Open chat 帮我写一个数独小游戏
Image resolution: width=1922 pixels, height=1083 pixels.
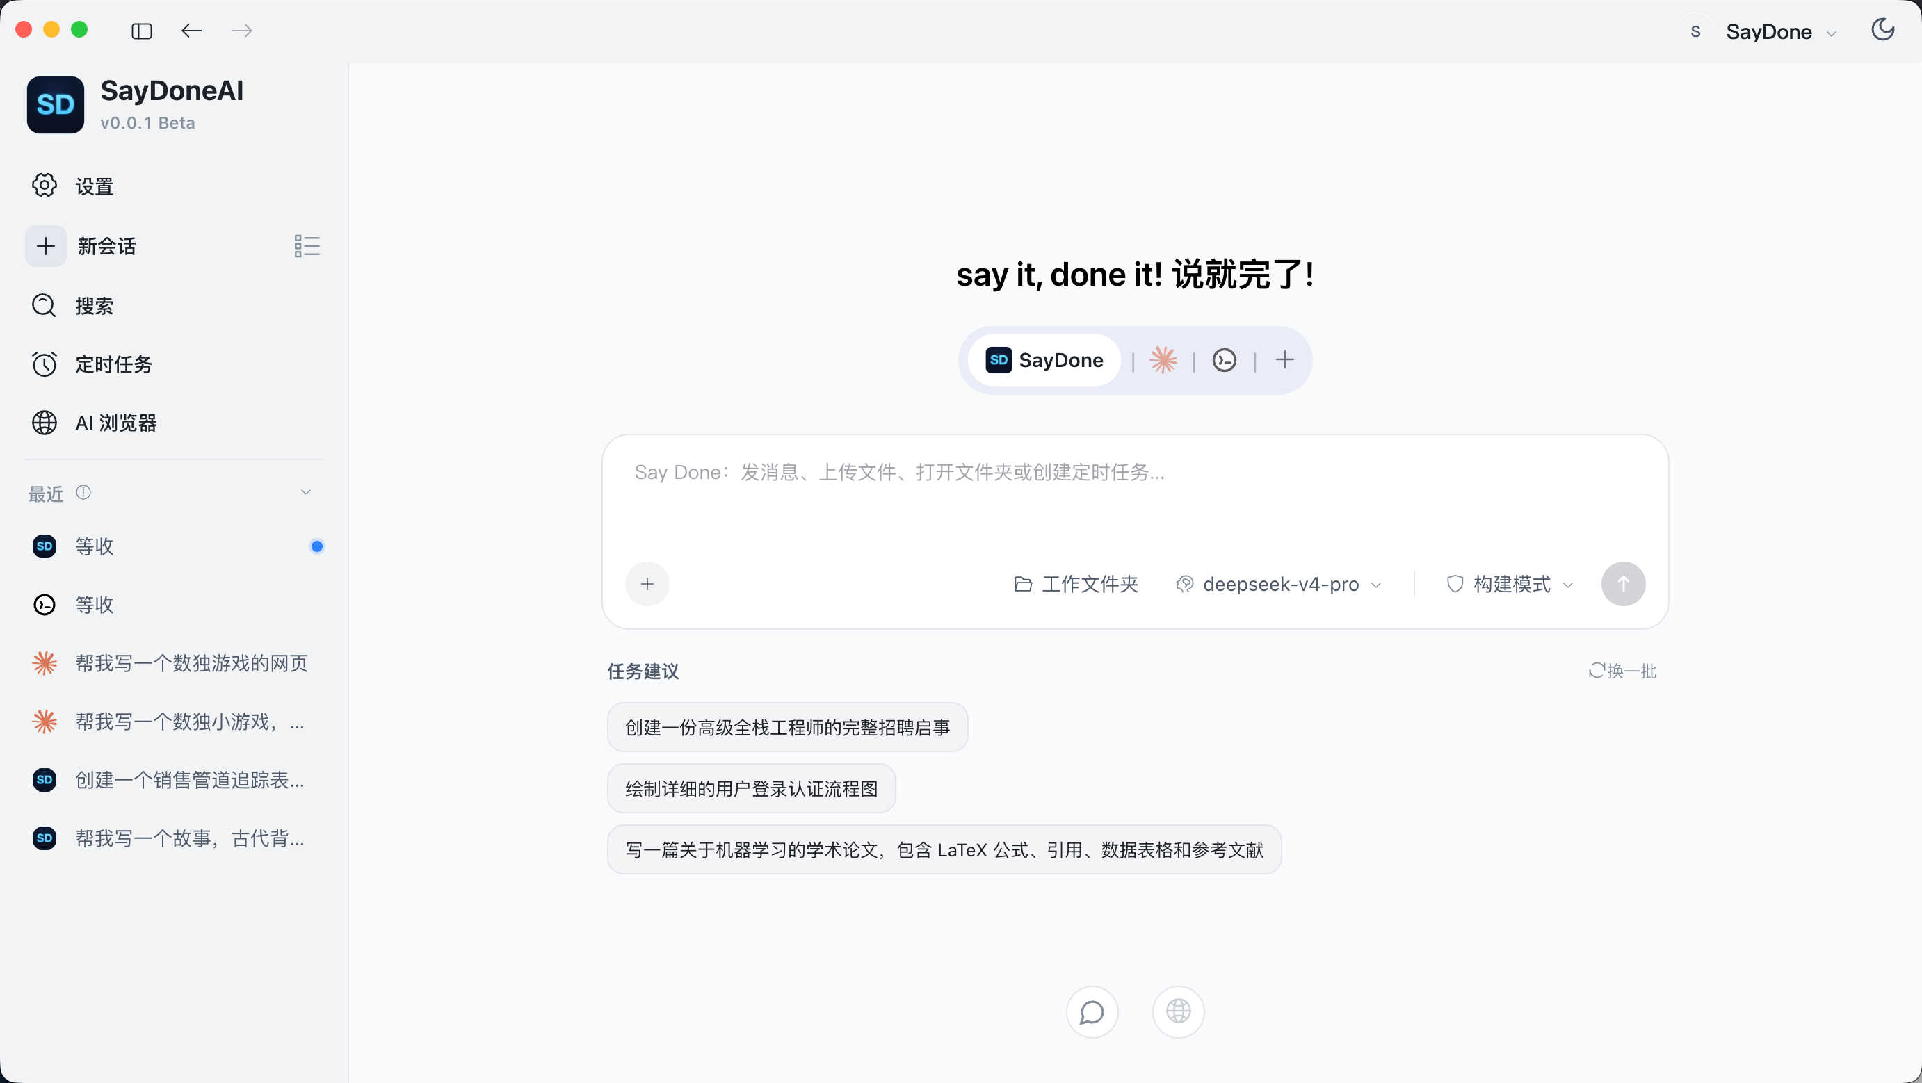(173, 722)
